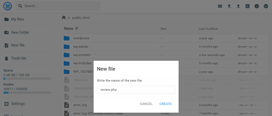Click CREATE in New file dialog
This screenshot has height=116, width=272.
click(x=166, y=104)
